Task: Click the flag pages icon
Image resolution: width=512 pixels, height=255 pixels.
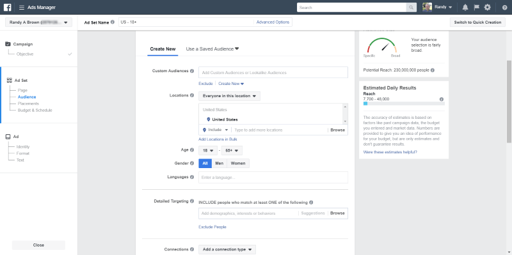Action: pyautogui.click(x=476, y=8)
